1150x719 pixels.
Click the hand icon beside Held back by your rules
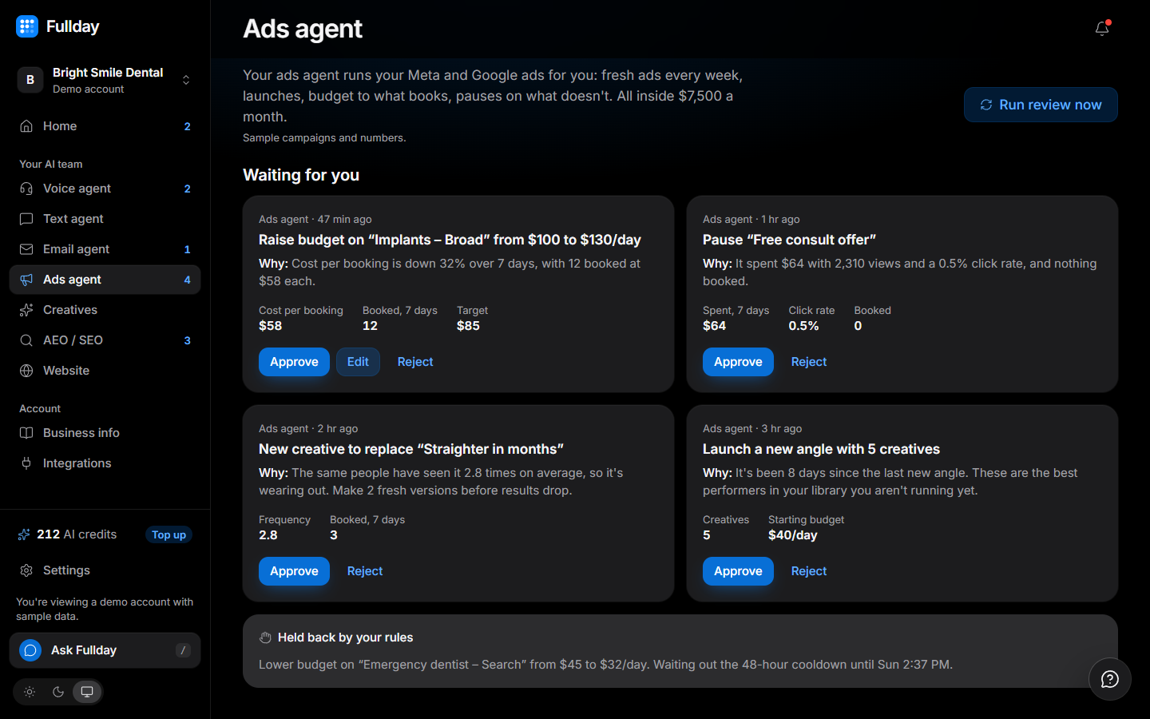[x=265, y=638]
